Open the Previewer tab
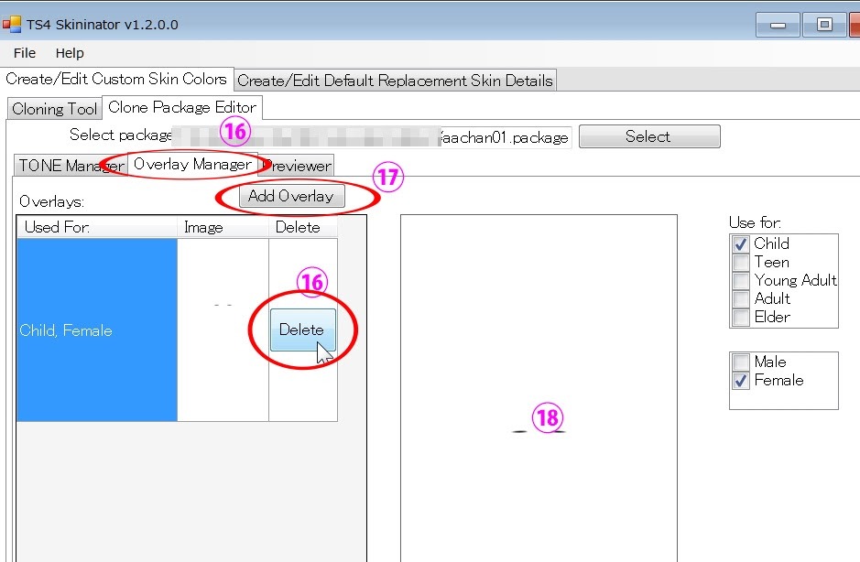 pos(298,166)
